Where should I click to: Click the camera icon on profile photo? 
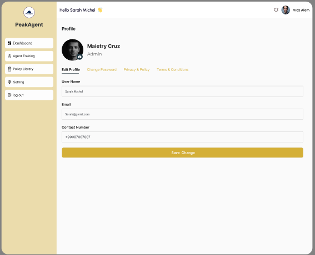click(79, 57)
